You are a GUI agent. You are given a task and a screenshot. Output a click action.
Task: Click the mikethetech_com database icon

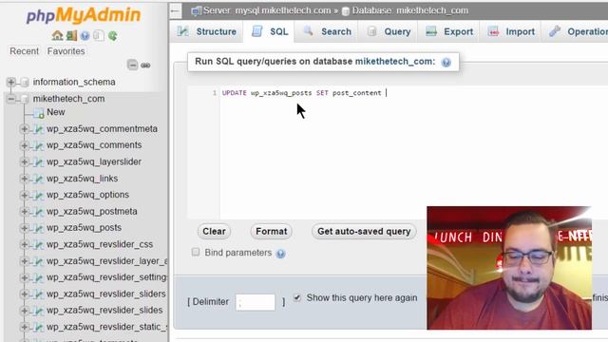point(25,99)
